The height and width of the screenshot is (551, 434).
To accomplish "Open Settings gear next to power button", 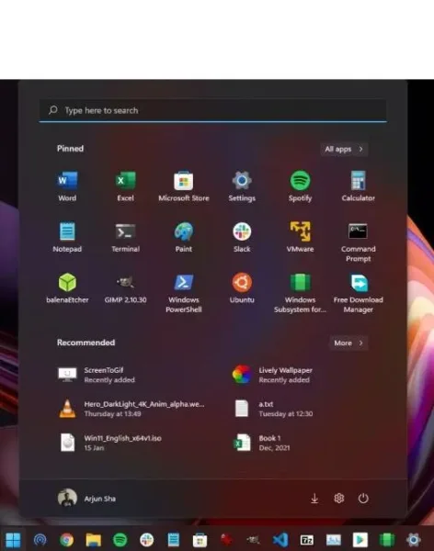I will coord(338,499).
